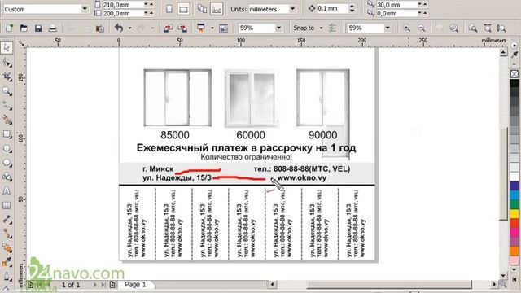Select the Smart Fill tool

(x=7, y=120)
